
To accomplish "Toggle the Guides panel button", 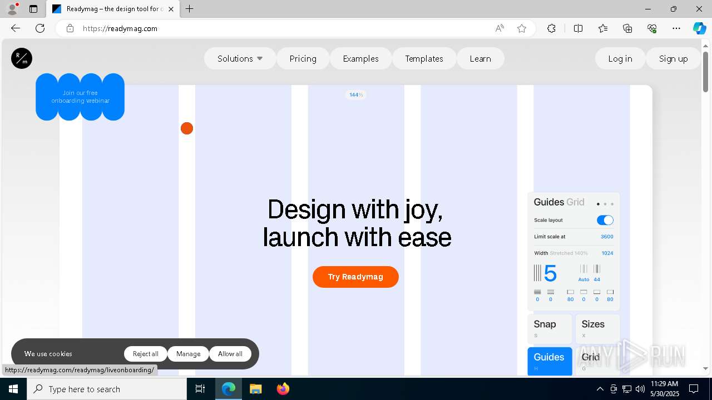I will tap(550, 361).
